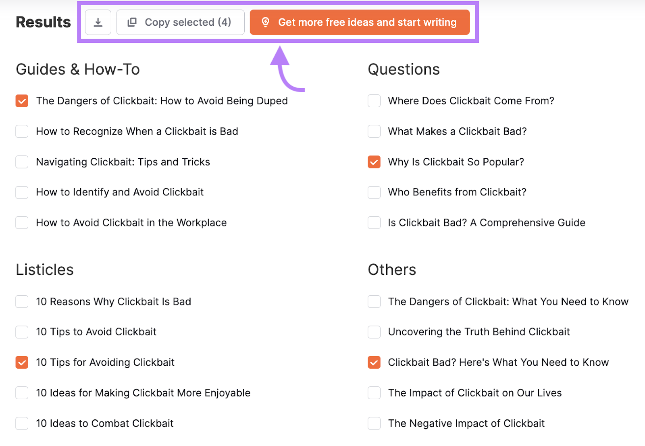Check 'Is Clickbait Bad? A Comprehensive Guide'
The width and height of the screenshot is (645, 446).
(x=374, y=222)
